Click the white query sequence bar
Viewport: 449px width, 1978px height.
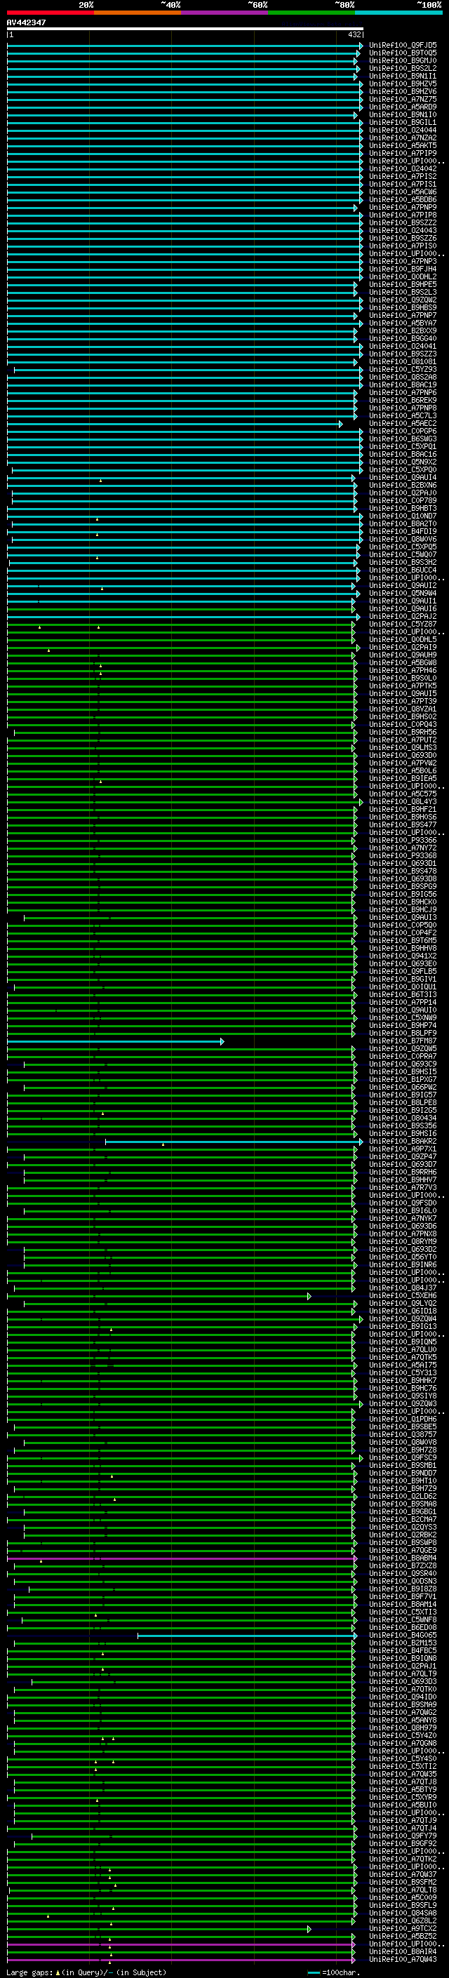185,29
